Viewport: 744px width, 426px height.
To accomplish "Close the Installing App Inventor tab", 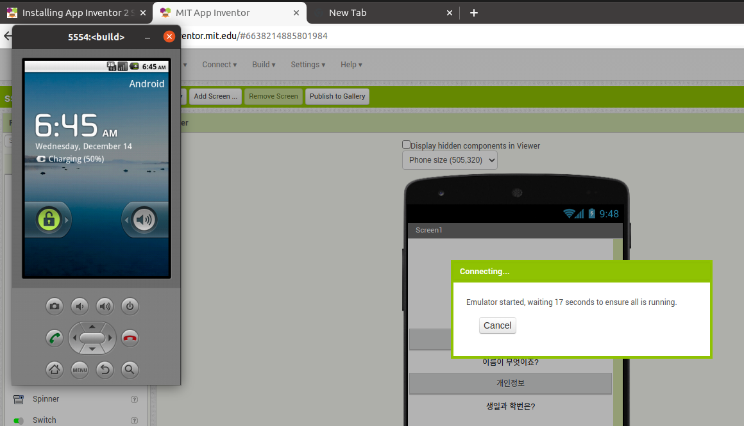I will tap(143, 13).
